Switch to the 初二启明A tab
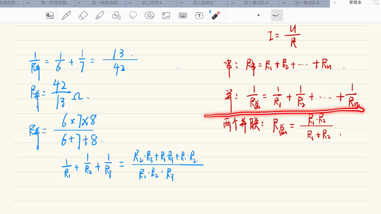The width and height of the screenshot is (381, 214). [152, 3]
